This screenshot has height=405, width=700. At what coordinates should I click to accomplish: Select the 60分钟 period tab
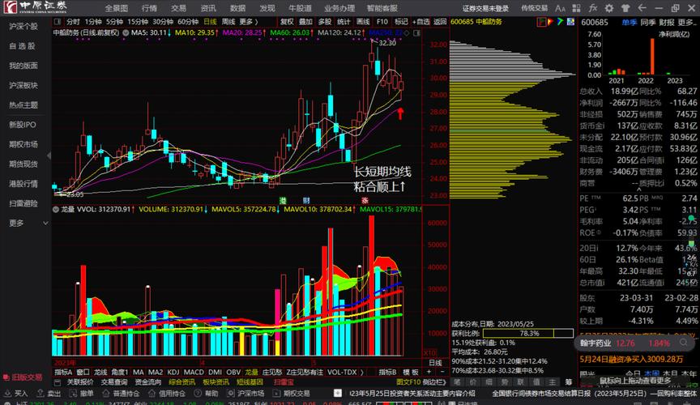click(x=188, y=21)
